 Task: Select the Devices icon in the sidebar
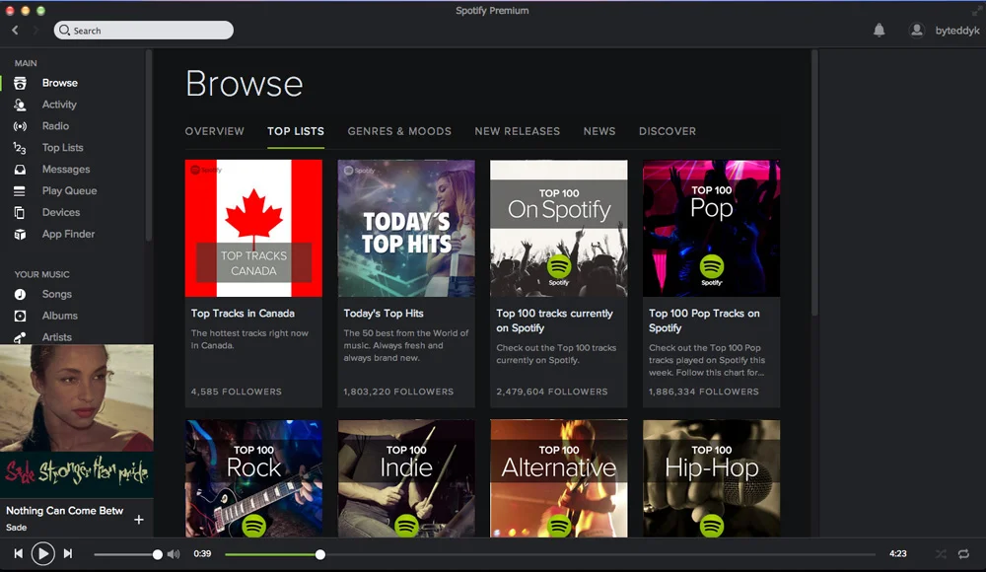pyautogui.click(x=22, y=212)
